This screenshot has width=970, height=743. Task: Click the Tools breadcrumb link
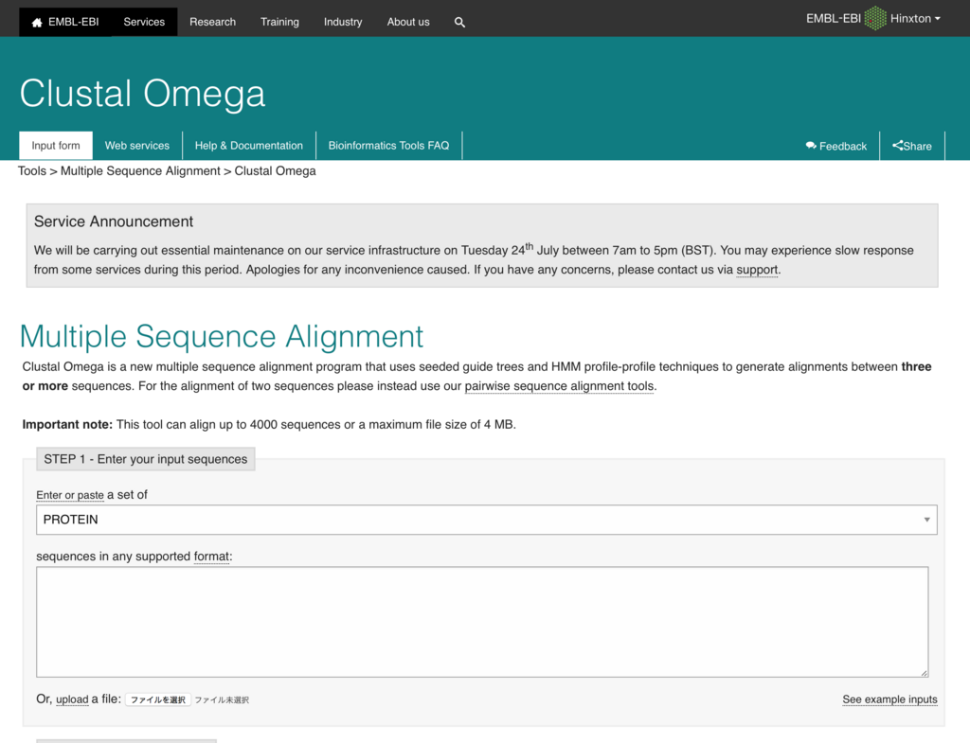[32, 171]
